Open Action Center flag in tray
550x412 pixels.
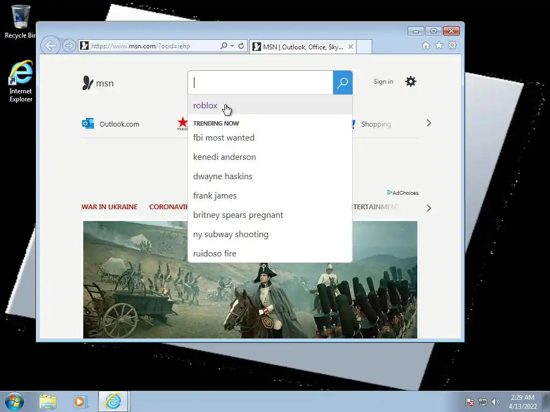[470, 402]
